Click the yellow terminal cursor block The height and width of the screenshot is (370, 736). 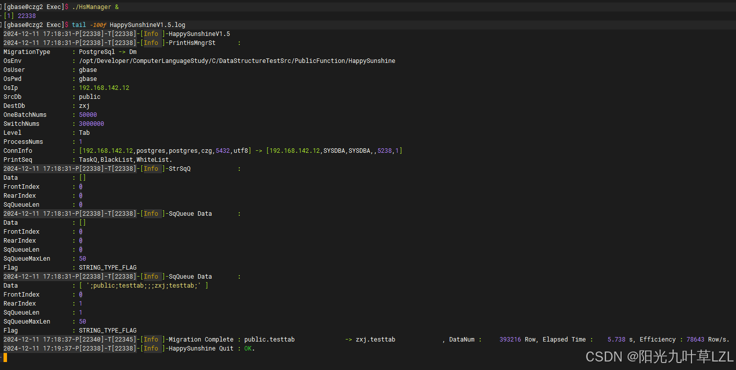5,358
